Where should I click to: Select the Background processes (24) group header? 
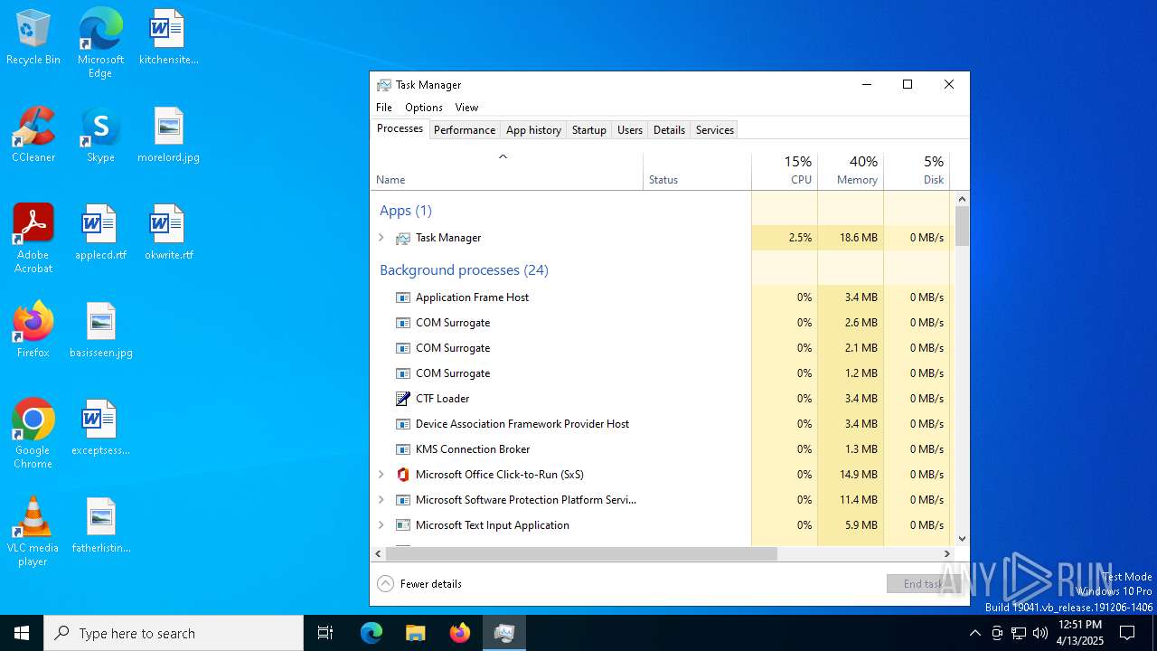pos(464,270)
